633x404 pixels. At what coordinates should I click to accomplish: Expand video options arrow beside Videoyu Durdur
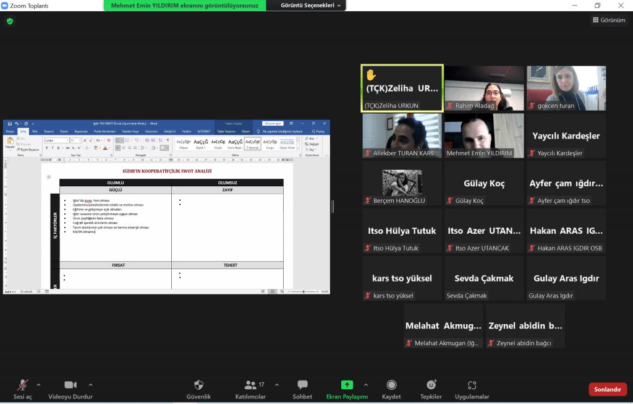[x=91, y=384]
